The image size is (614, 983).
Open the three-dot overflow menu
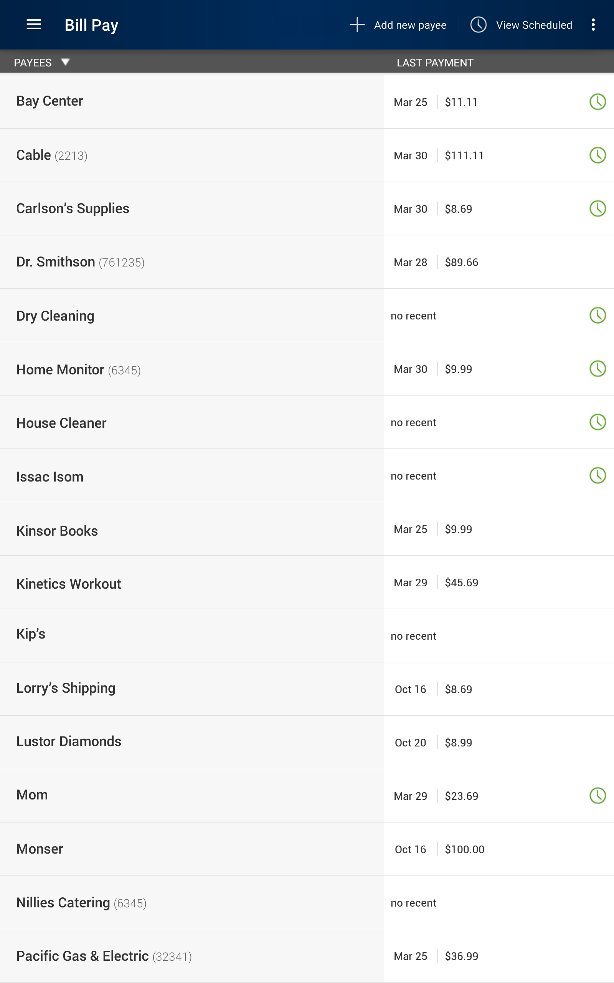coord(593,25)
